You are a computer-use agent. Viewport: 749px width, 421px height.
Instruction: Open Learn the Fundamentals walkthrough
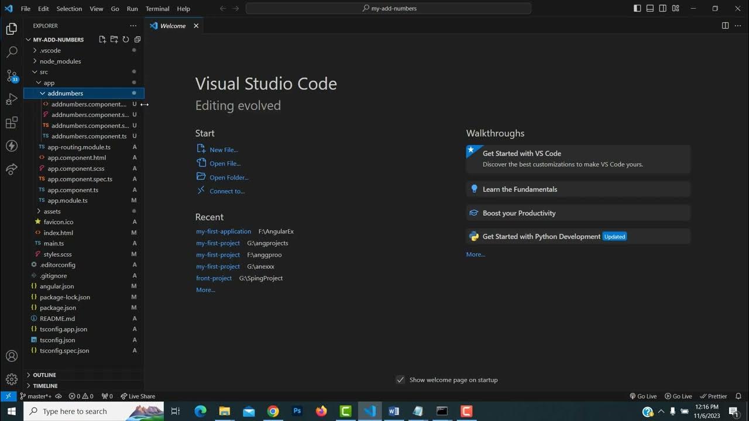(x=578, y=189)
